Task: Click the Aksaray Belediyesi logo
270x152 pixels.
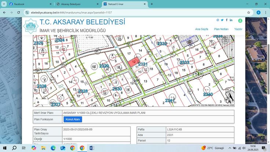Action: click(30, 26)
